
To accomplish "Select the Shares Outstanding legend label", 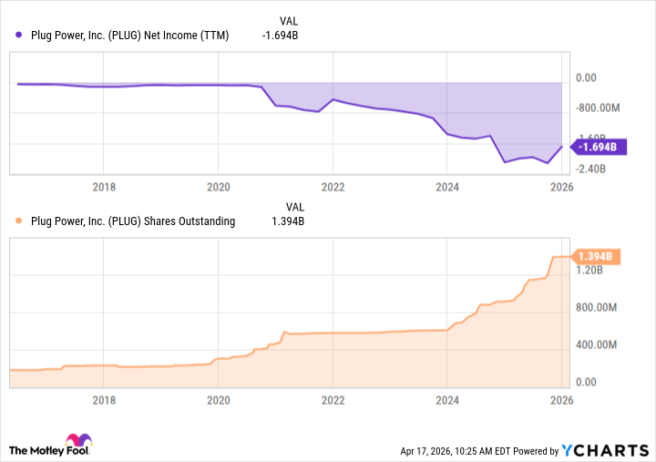I will pyautogui.click(x=133, y=221).
